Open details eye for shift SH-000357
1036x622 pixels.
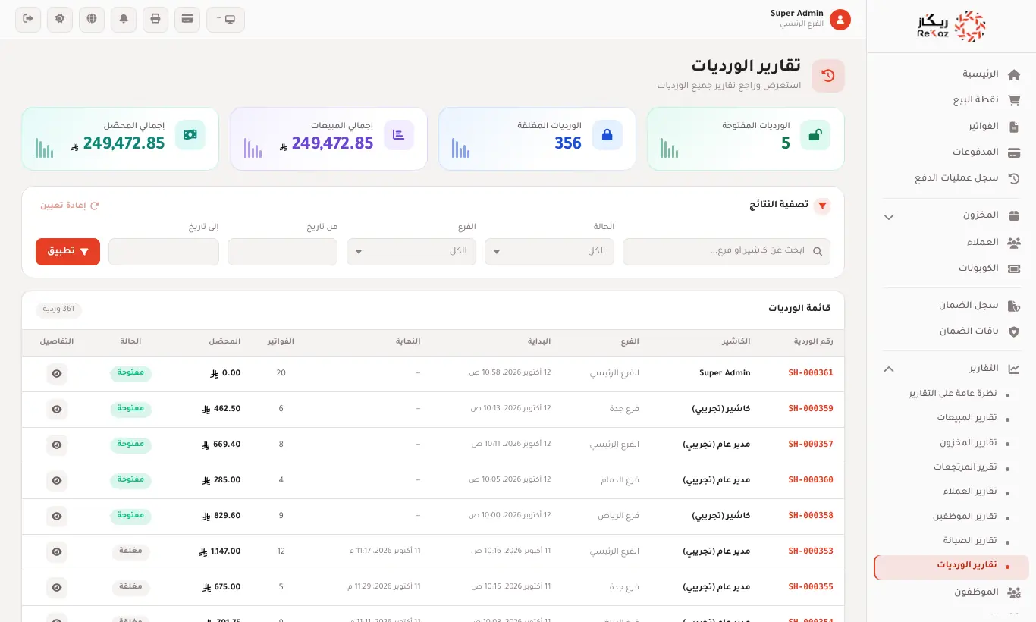point(57,445)
